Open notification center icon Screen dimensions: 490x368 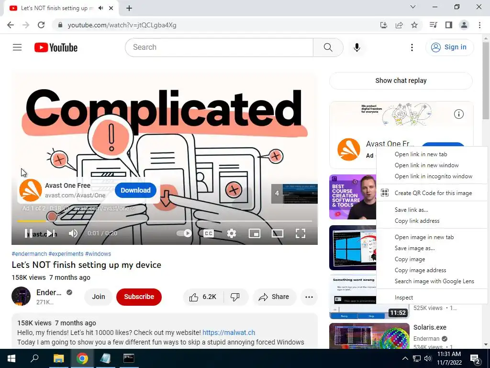pos(475,359)
